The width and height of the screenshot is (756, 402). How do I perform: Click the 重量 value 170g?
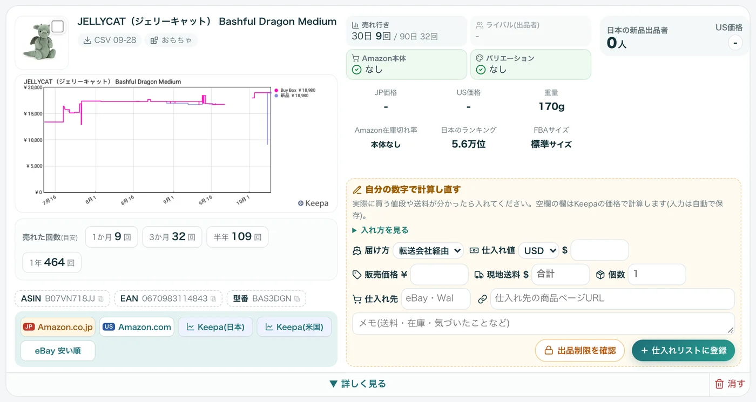(551, 106)
